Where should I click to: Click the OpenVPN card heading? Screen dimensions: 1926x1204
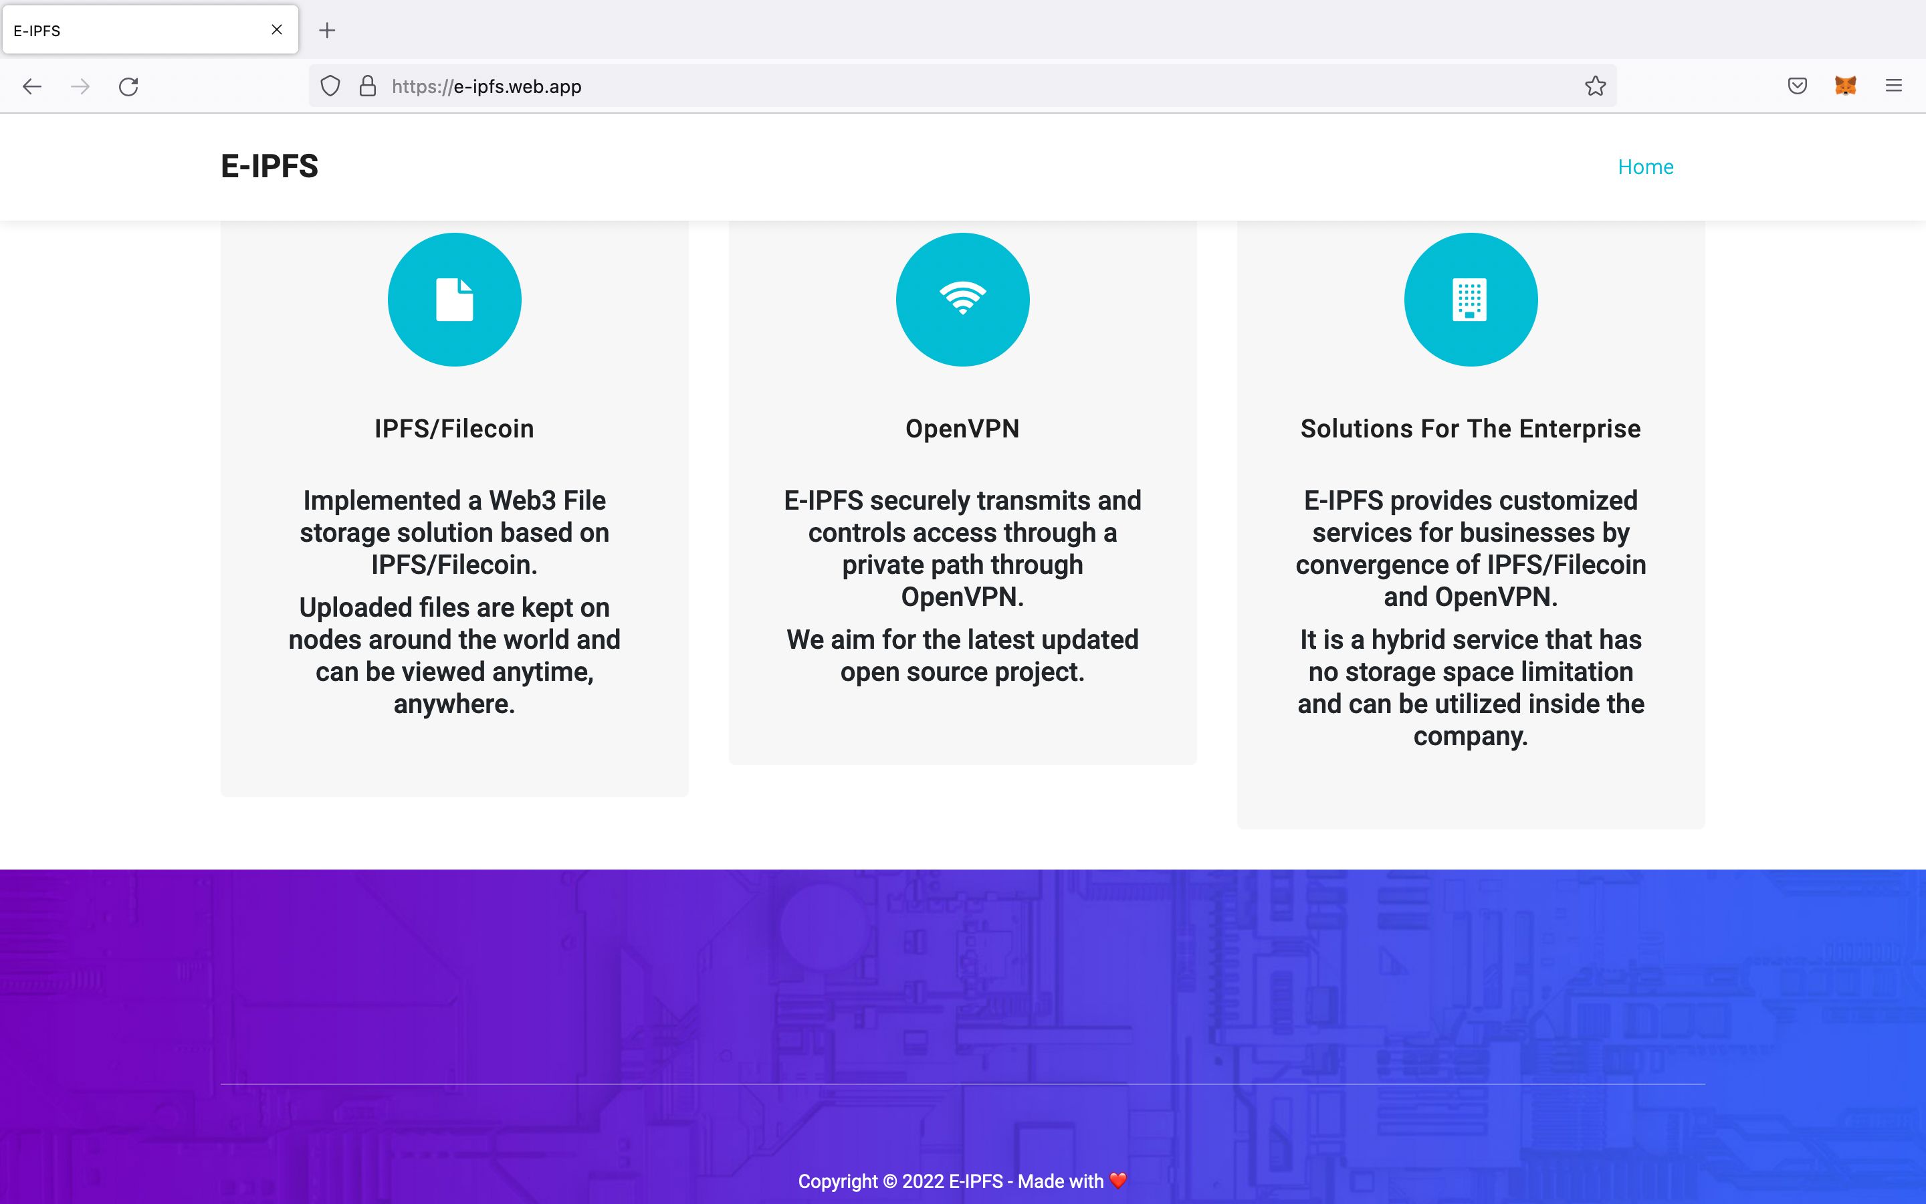click(x=962, y=428)
